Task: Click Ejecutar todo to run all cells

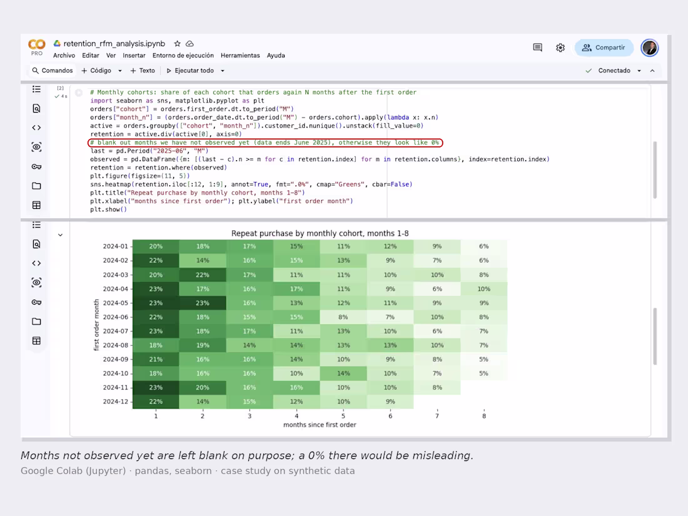Action: [190, 71]
